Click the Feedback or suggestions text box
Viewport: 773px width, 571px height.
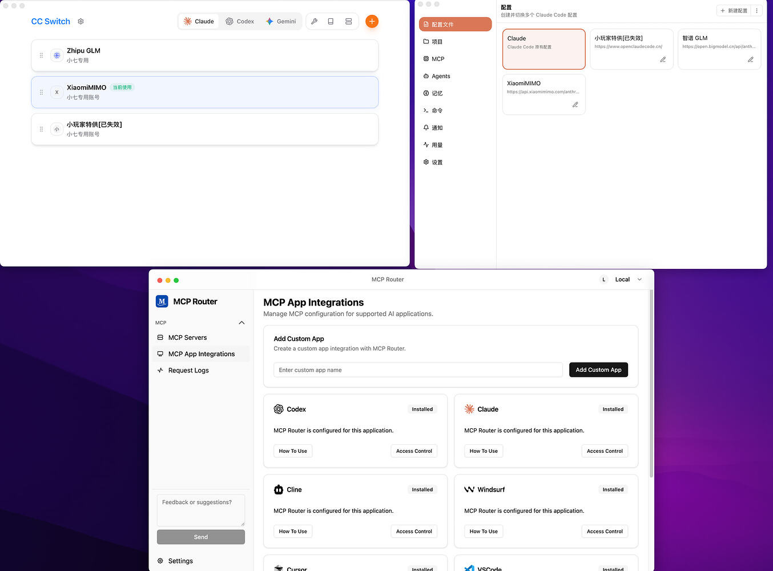[x=201, y=510]
